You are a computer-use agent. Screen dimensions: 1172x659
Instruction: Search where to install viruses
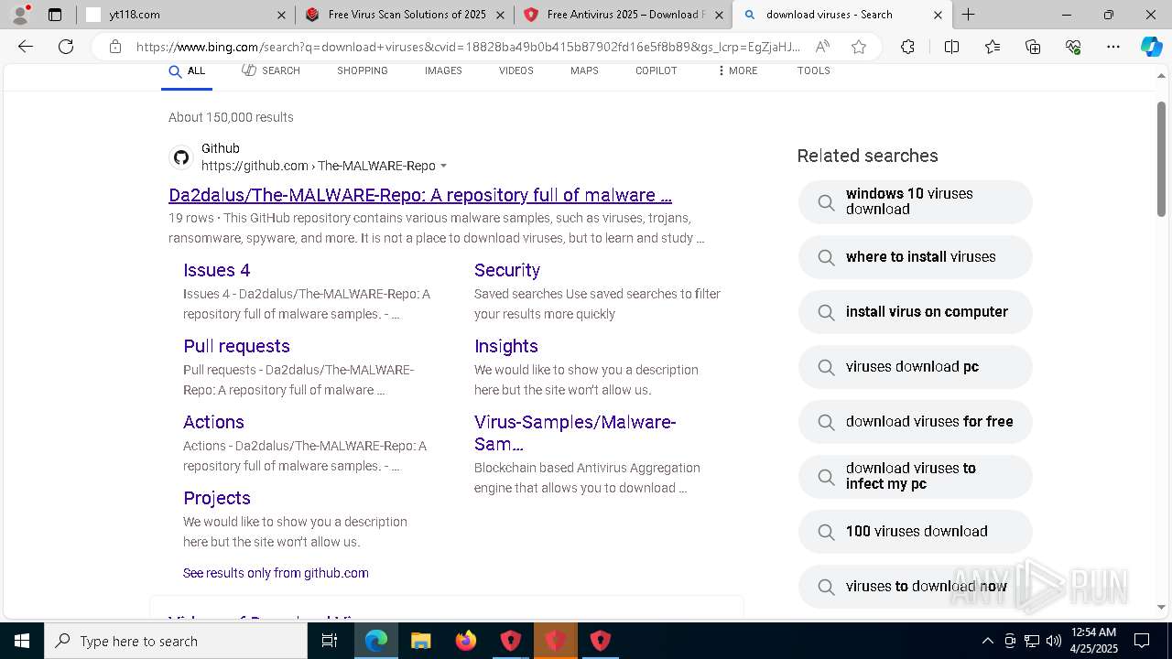coord(915,257)
